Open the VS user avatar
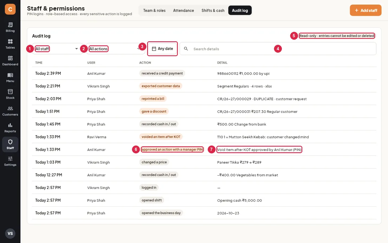Screen dimensions: 388x243 click(10, 233)
